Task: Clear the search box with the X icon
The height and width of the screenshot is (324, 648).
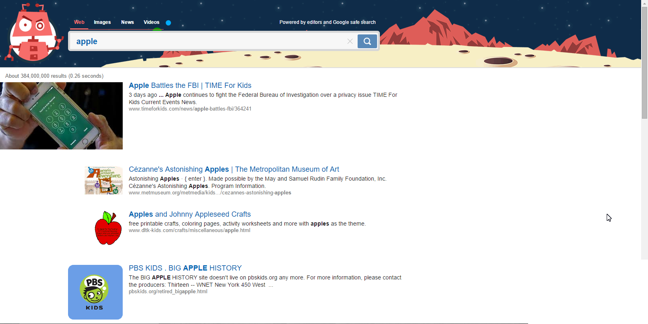Action: tap(350, 41)
